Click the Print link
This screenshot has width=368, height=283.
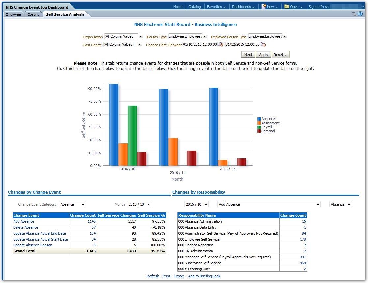point(166,276)
